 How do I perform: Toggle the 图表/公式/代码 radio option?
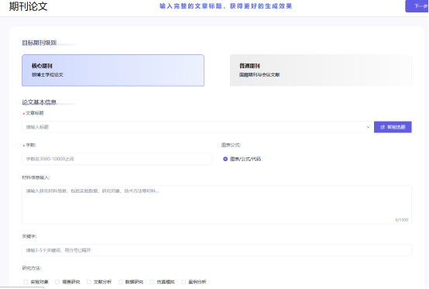pyautogui.click(x=225, y=159)
